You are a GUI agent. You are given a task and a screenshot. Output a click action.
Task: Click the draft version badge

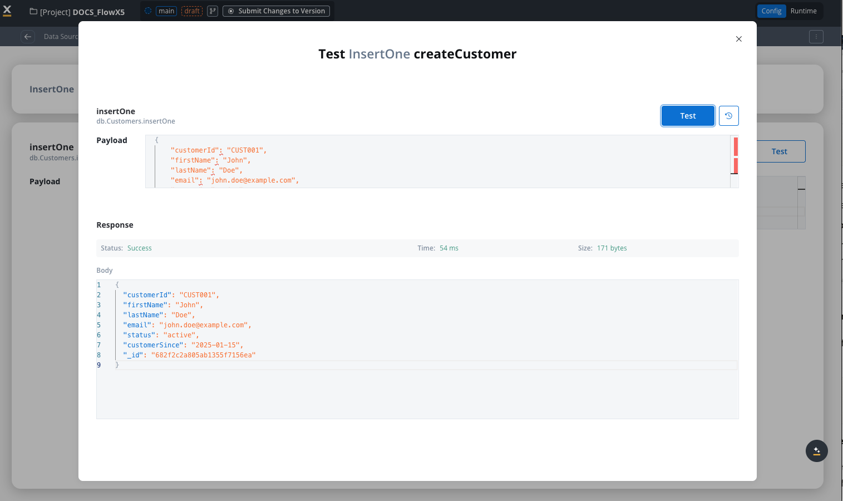click(x=192, y=11)
